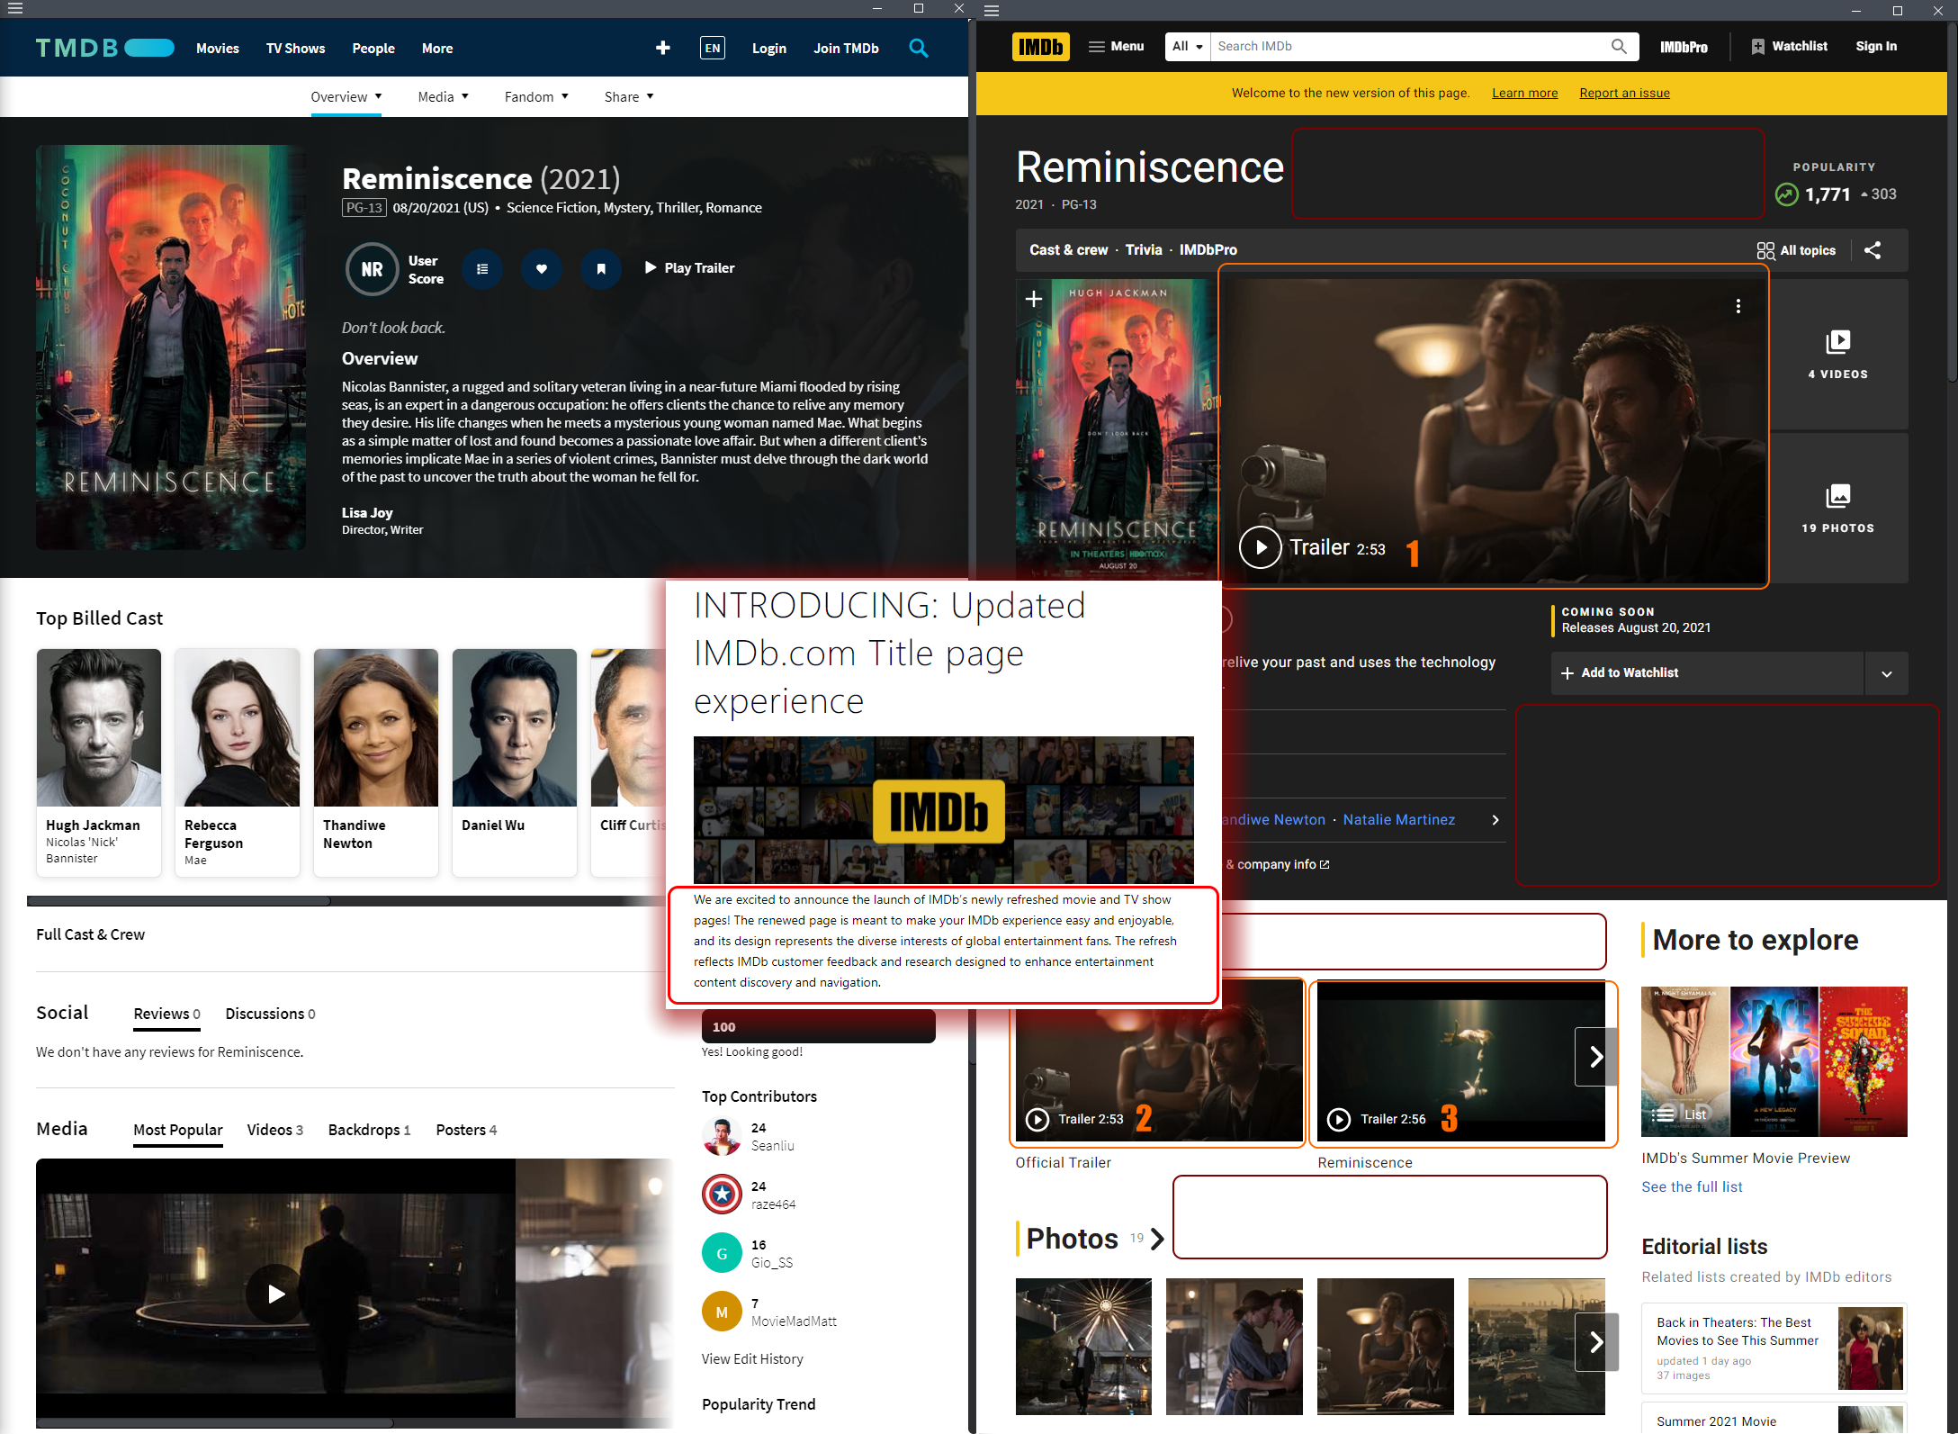The width and height of the screenshot is (1958, 1434).
Task: Open the All search category dropdown
Action: tap(1187, 47)
